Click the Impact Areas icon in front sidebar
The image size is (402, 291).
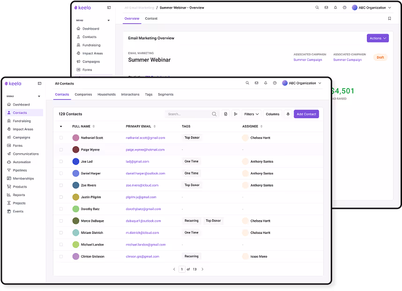[x=9, y=129]
